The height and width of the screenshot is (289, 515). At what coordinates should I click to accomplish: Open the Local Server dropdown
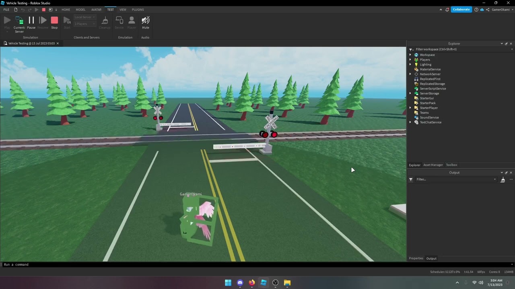point(85,17)
